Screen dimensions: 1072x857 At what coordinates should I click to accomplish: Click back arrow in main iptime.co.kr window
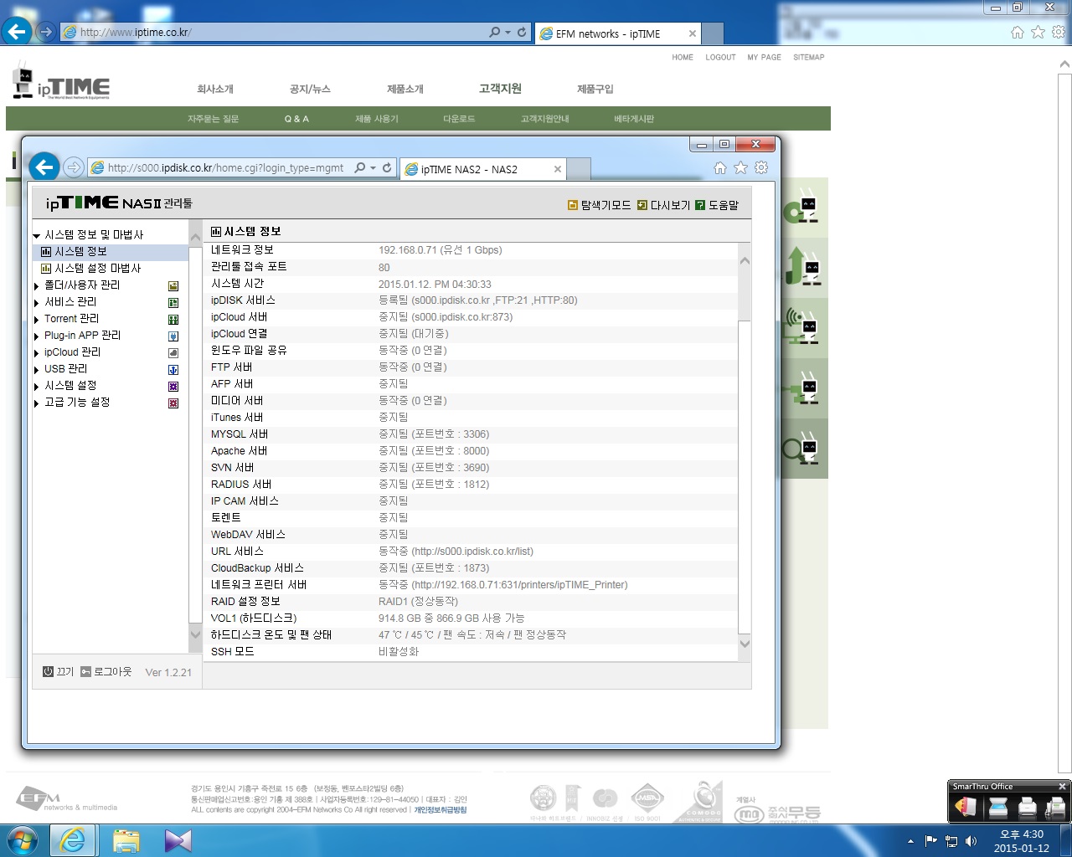tap(17, 32)
